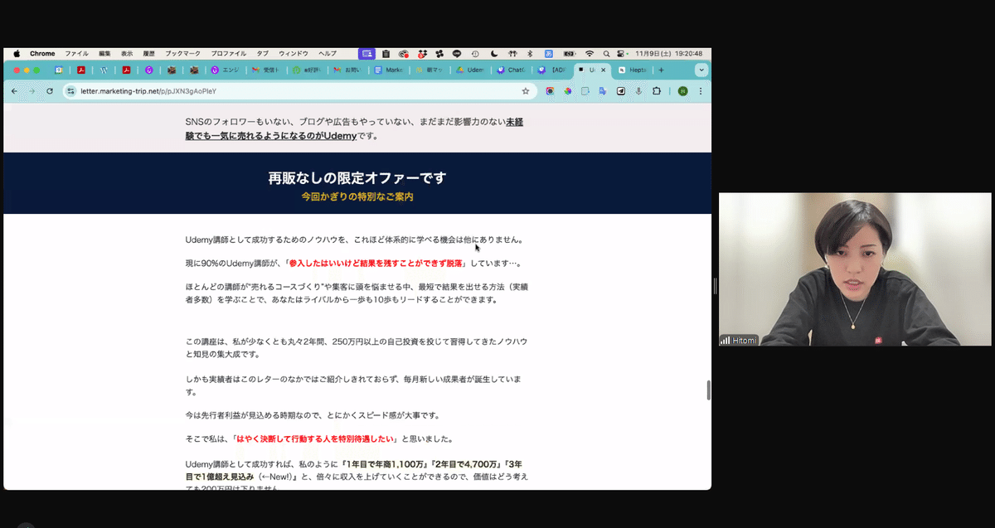Toggle Focus moon icon in menu bar

[x=493, y=53]
